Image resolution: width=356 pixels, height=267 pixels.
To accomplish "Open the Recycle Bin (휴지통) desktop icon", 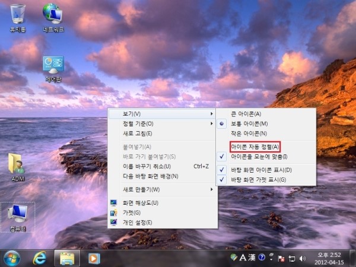I will tap(18, 15).
